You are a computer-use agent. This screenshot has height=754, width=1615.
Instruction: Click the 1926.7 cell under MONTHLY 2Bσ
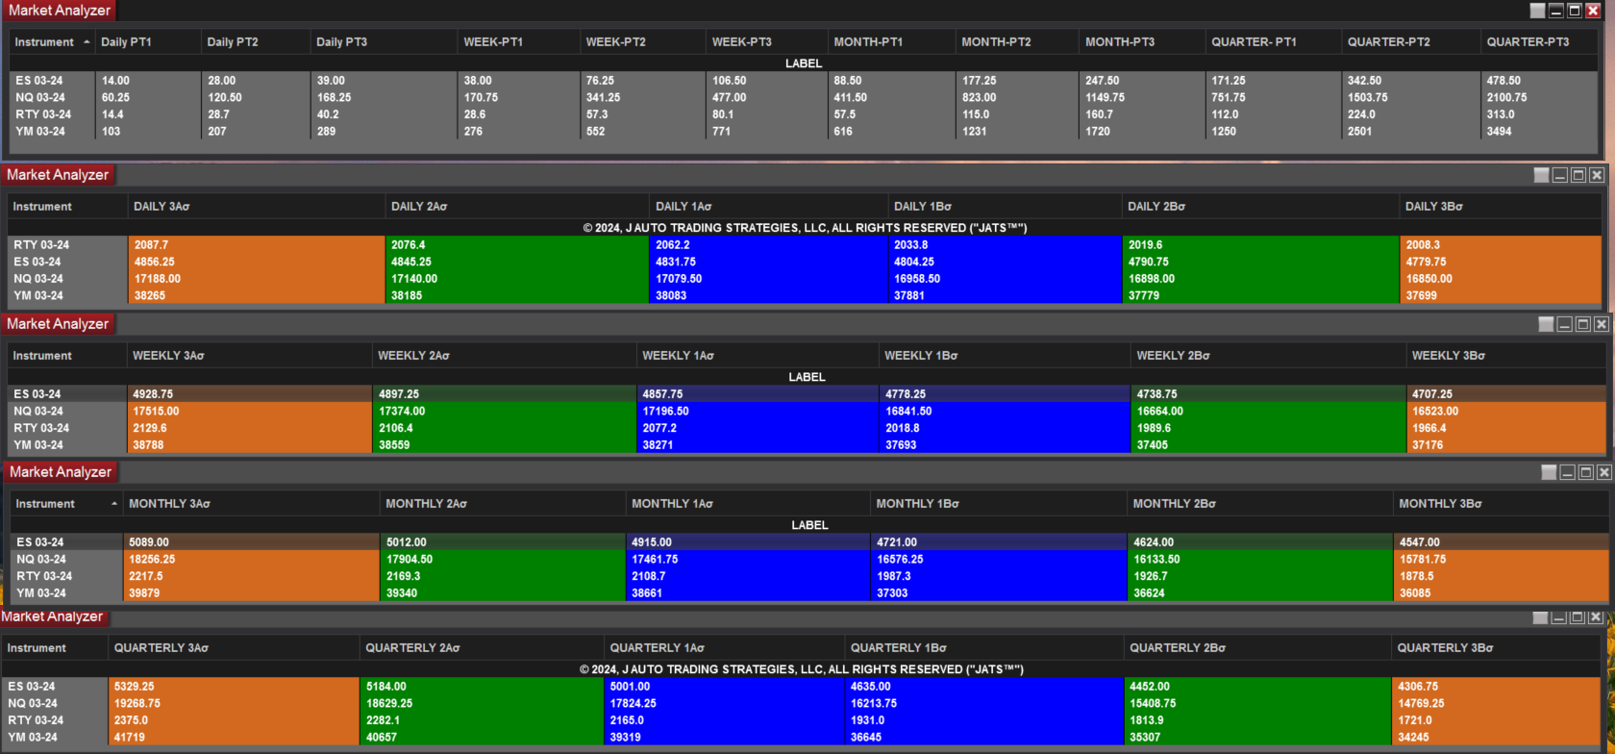tap(1260, 577)
